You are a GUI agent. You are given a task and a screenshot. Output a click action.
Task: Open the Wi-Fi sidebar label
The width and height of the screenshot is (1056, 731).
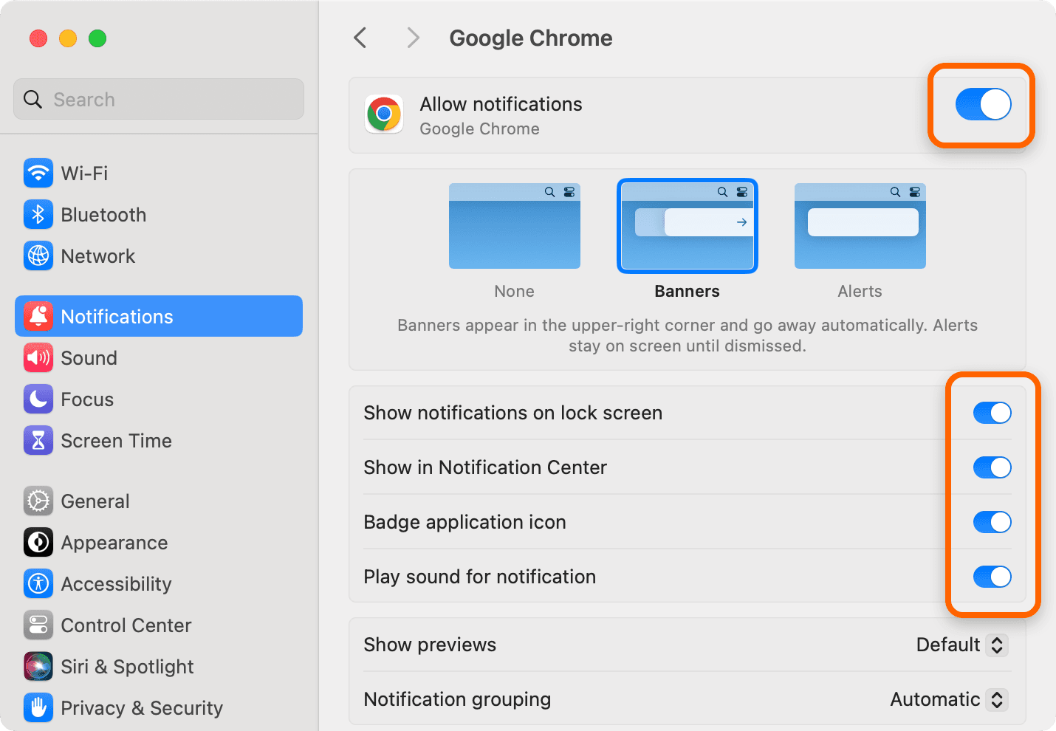pos(84,174)
